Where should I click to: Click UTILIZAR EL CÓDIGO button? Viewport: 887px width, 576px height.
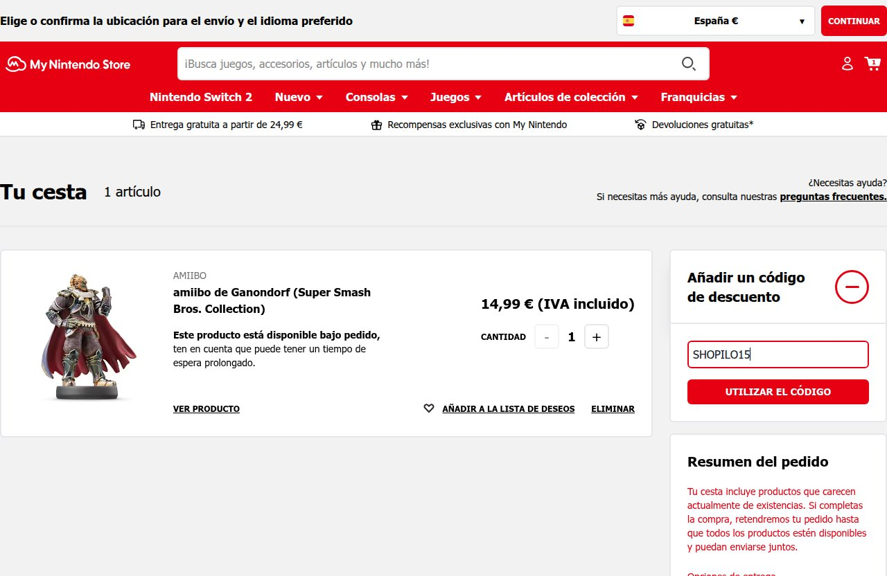click(778, 392)
